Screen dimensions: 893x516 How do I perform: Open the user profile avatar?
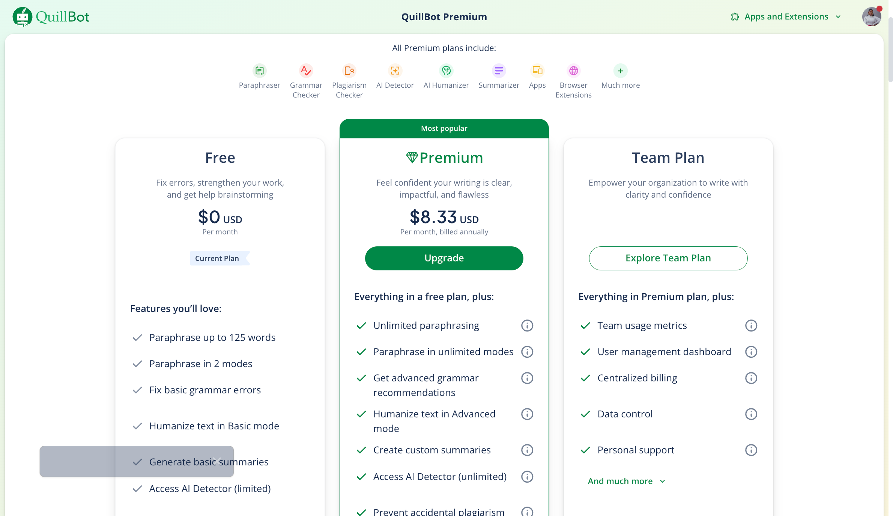[872, 17]
